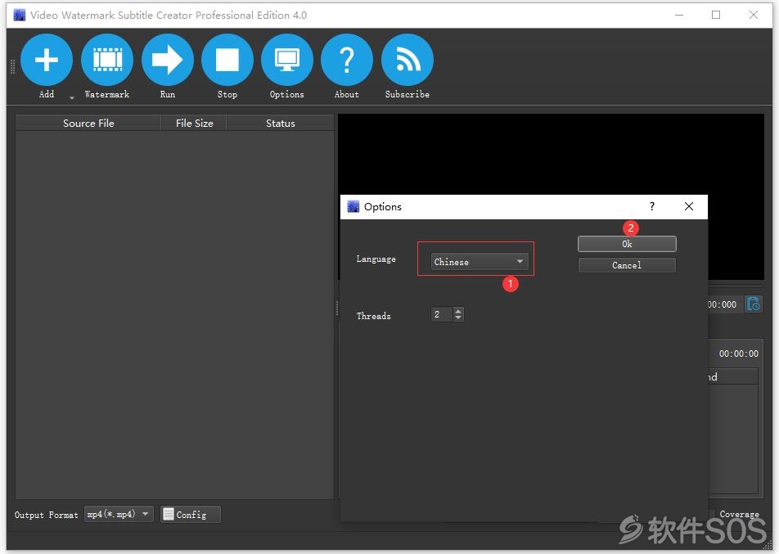Close the Options dialog
This screenshot has width=779, height=554.
click(689, 207)
